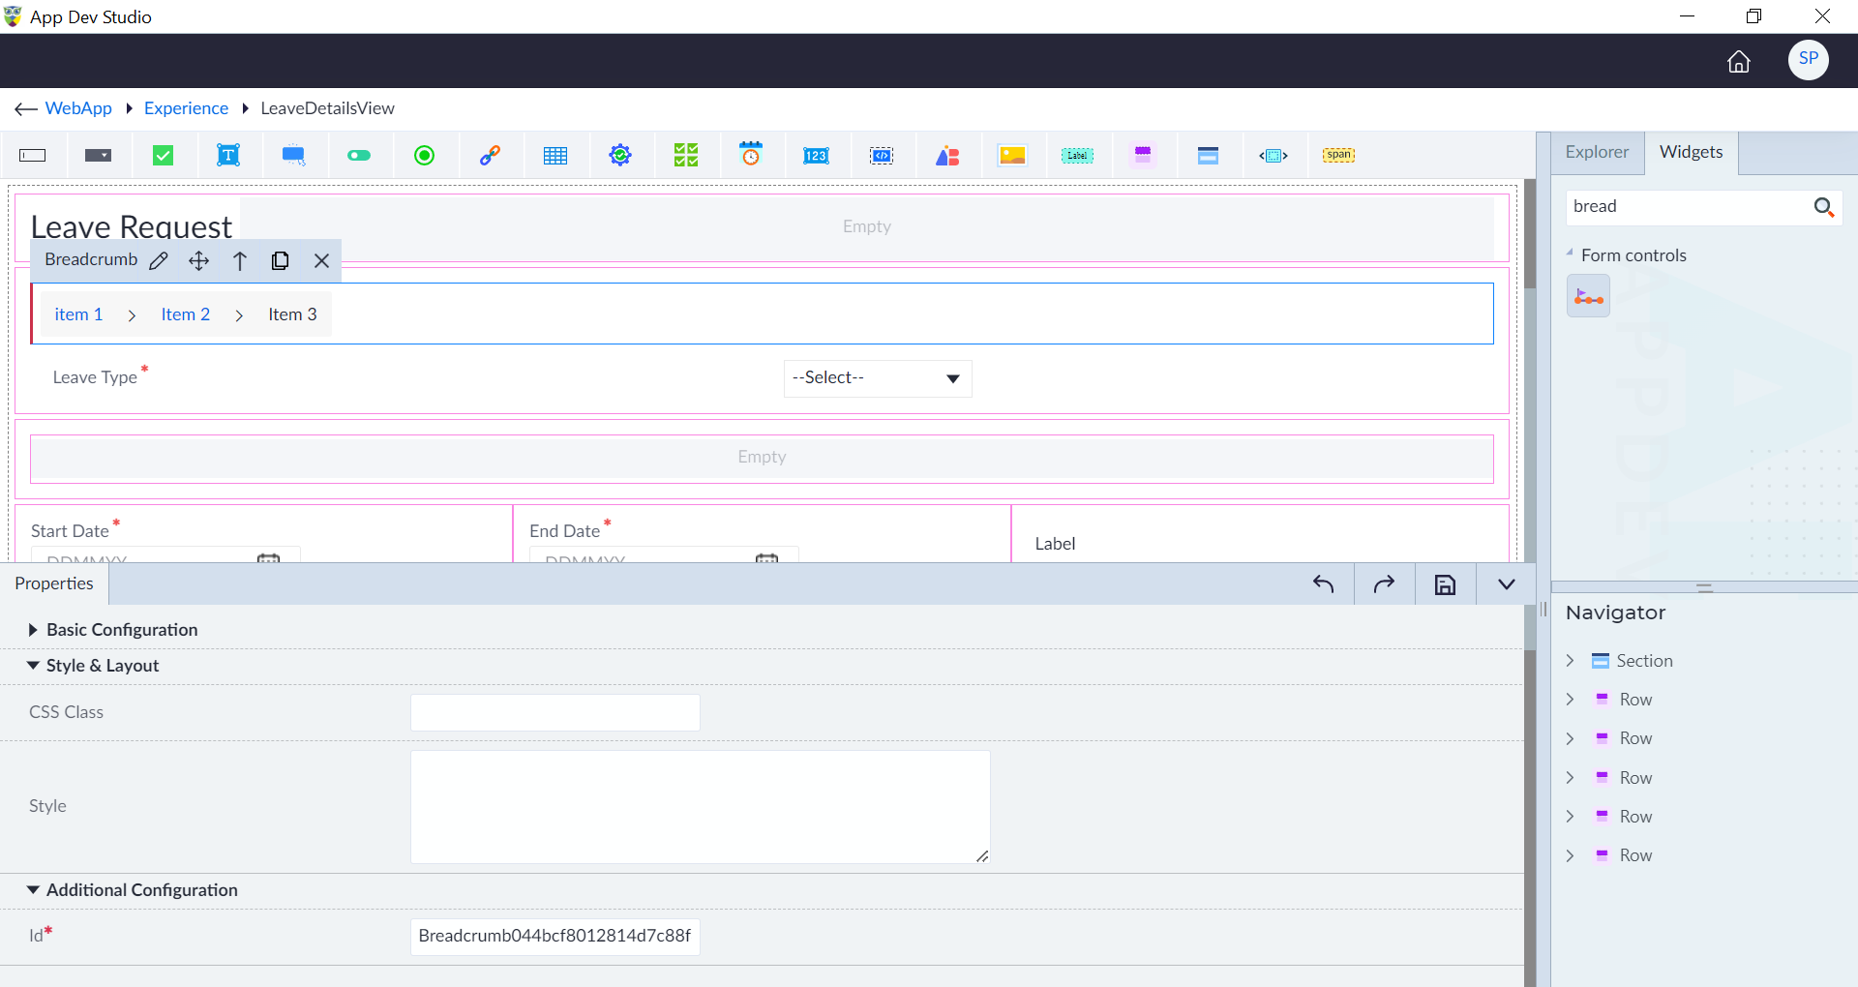This screenshot has height=987, width=1858.
Task: Select the radio button widget icon
Action: [424, 156]
